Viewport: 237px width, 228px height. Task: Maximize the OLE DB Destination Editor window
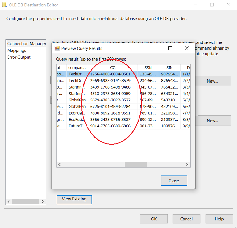point(212,5)
